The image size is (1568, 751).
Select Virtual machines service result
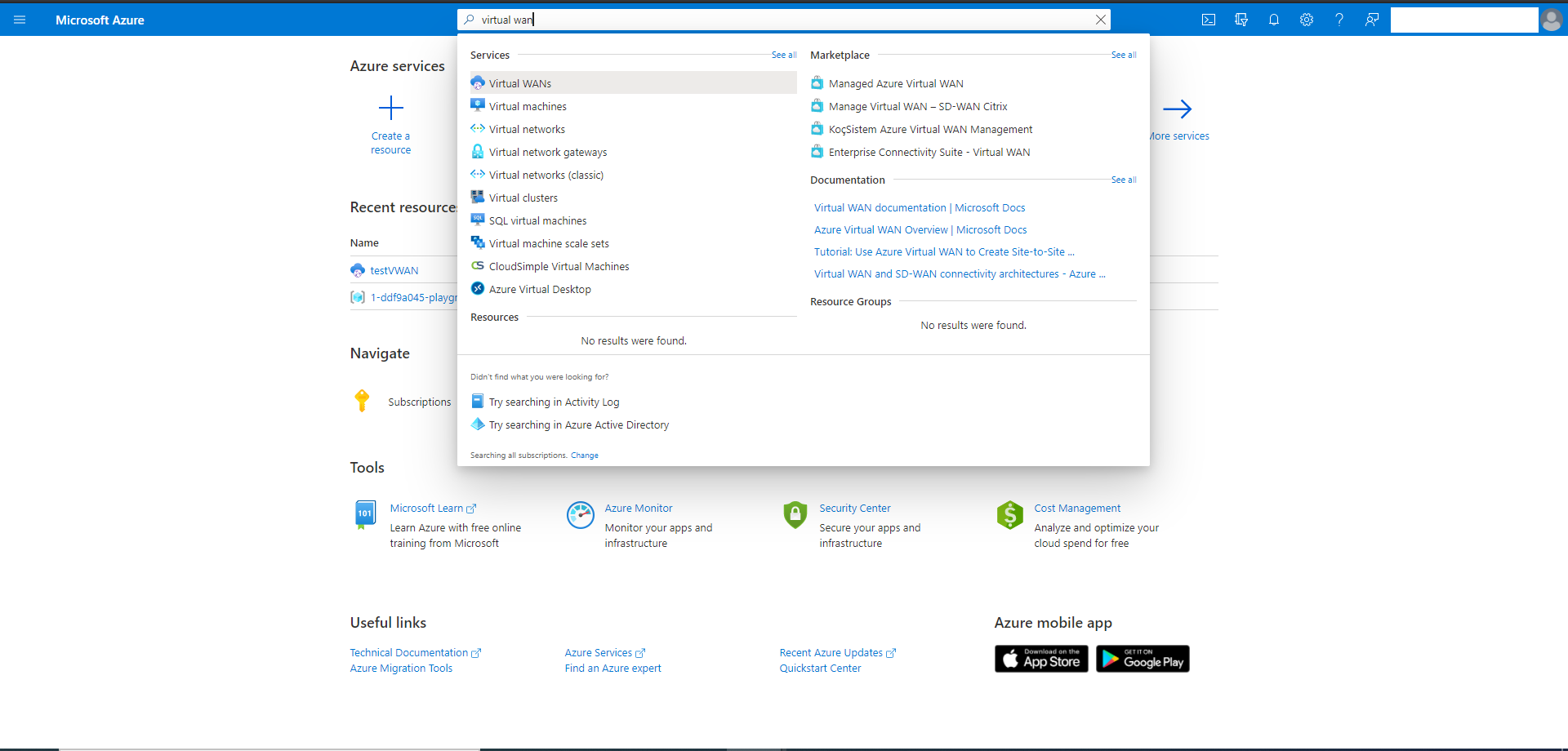click(x=633, y=106)
